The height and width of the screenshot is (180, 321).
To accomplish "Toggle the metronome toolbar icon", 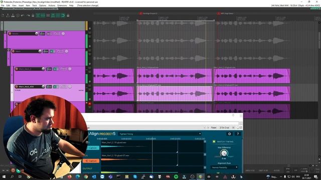I will point(33,15).
